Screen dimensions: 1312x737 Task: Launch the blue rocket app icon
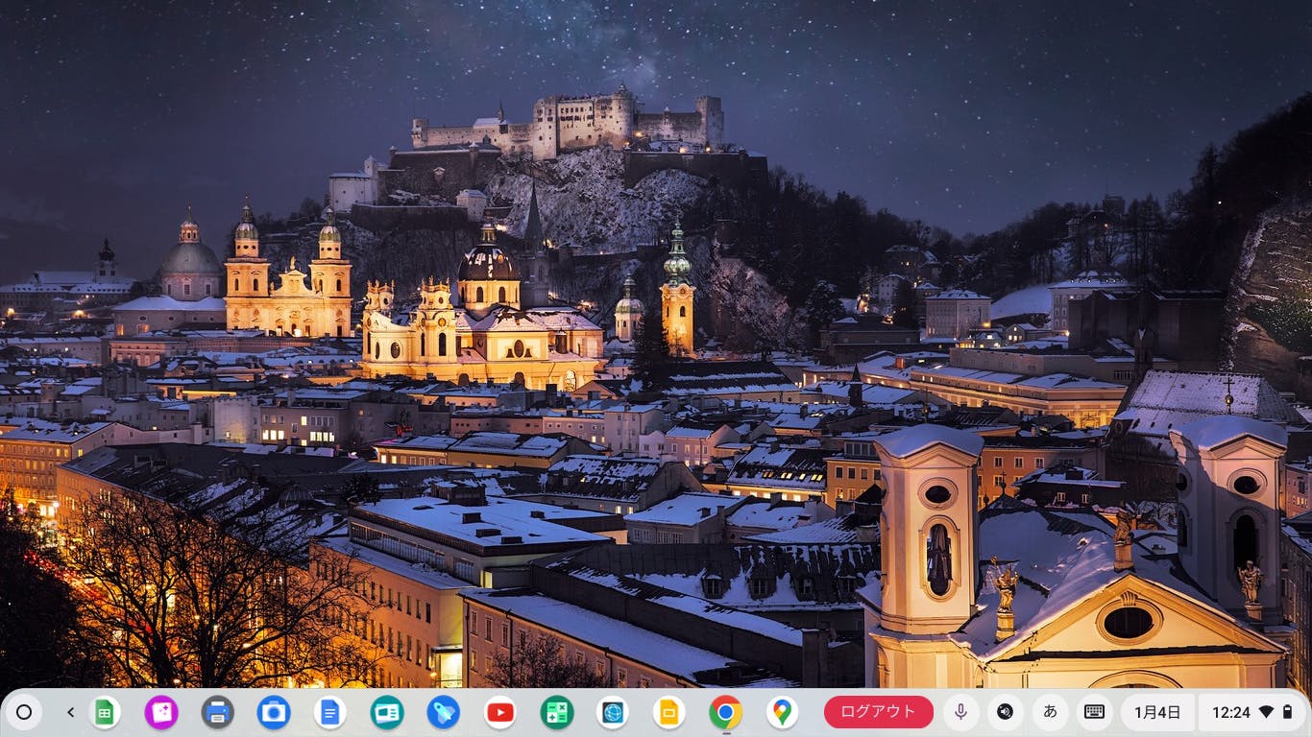(443, 712)
